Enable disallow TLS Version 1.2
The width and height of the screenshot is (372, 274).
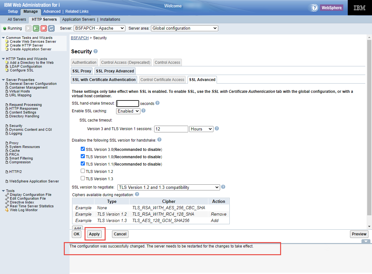[x=83, y=171]
